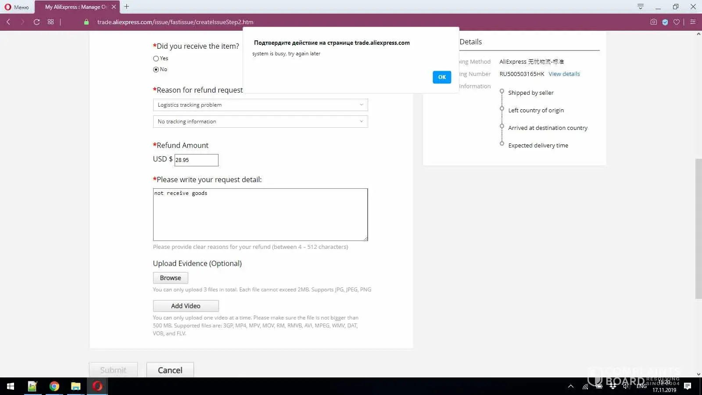Take a page snapshot with camera icon
This screenshot has height=395, width=702.
(x=654, y=22)
